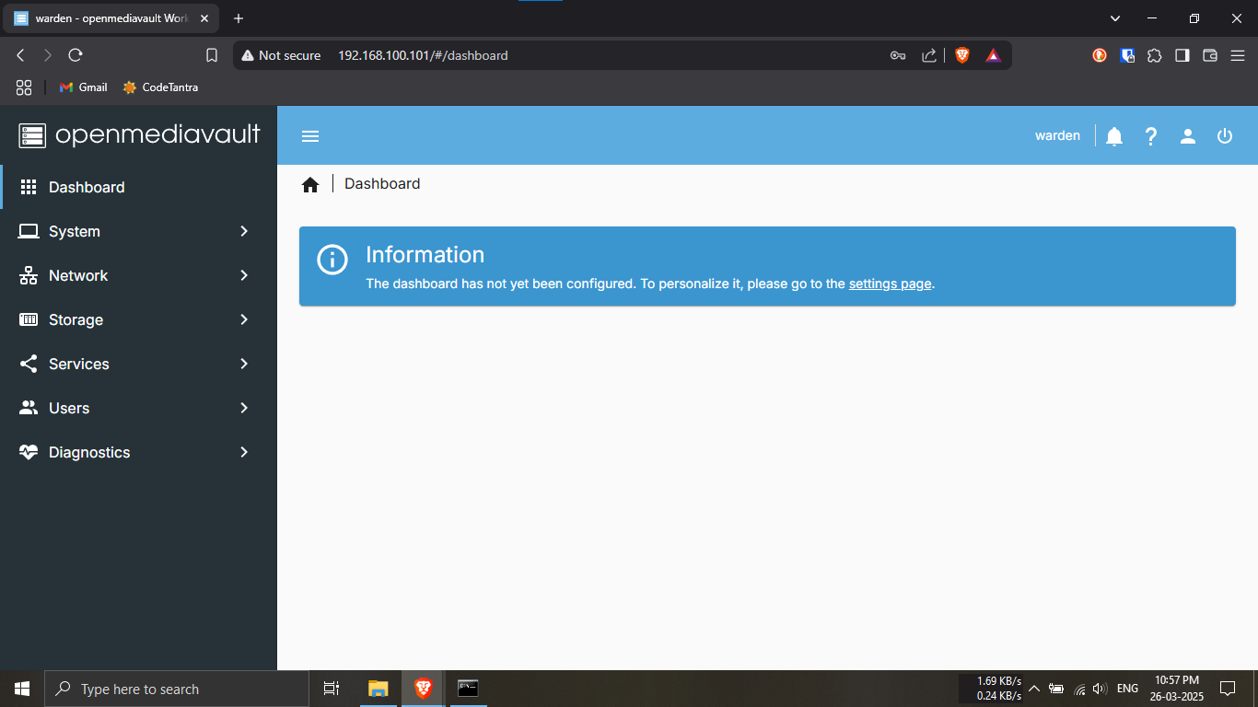Click the browser address bar URL

423,55
